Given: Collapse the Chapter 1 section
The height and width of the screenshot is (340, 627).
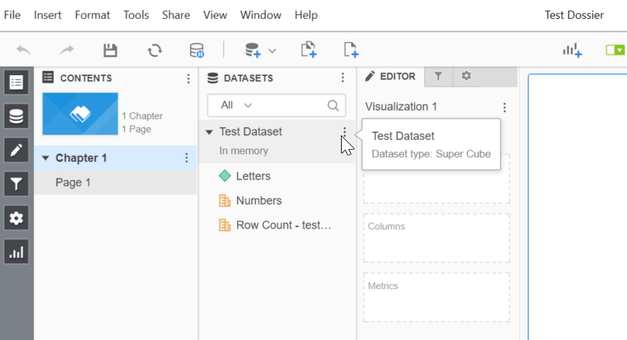Looking at the screenshot, I should point(45,159).
